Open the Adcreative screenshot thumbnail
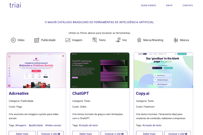This screenshot has height=135, width=203. (36, 70)
